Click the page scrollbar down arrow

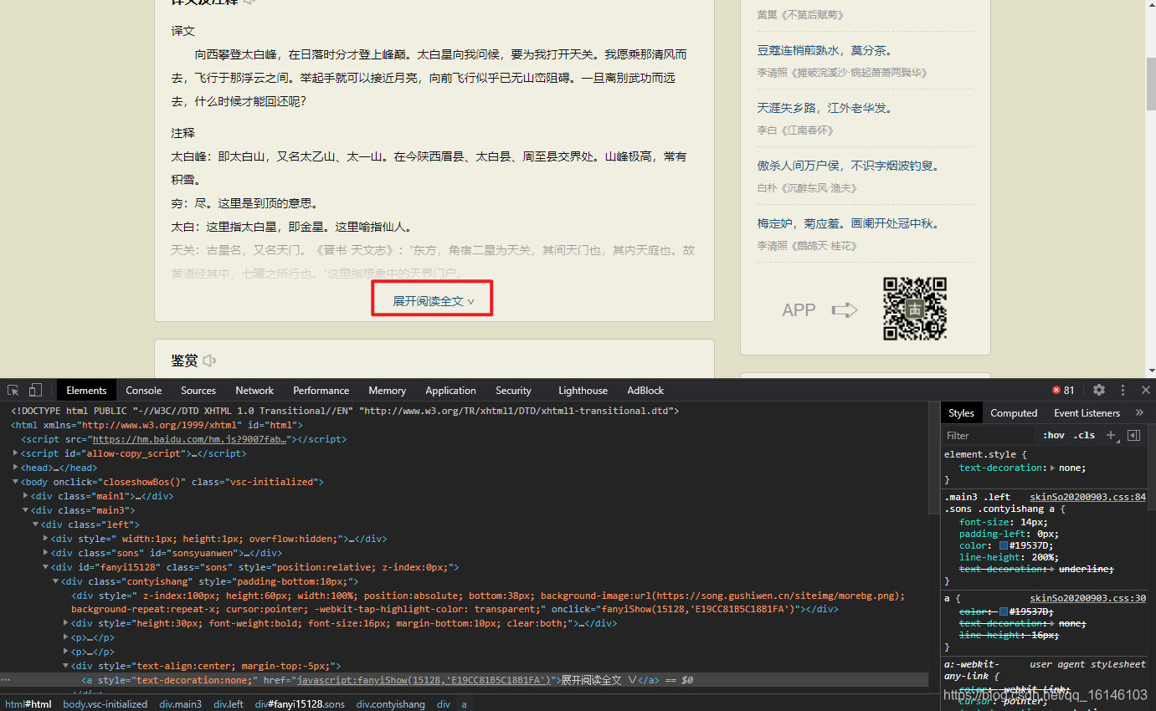tap(1151, 371)
